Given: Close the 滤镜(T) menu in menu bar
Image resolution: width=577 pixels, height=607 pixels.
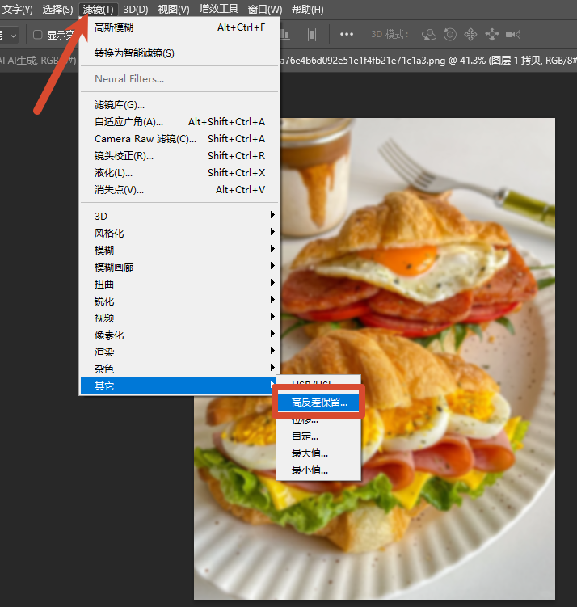Looking at the screenshot, I should 99,9.
